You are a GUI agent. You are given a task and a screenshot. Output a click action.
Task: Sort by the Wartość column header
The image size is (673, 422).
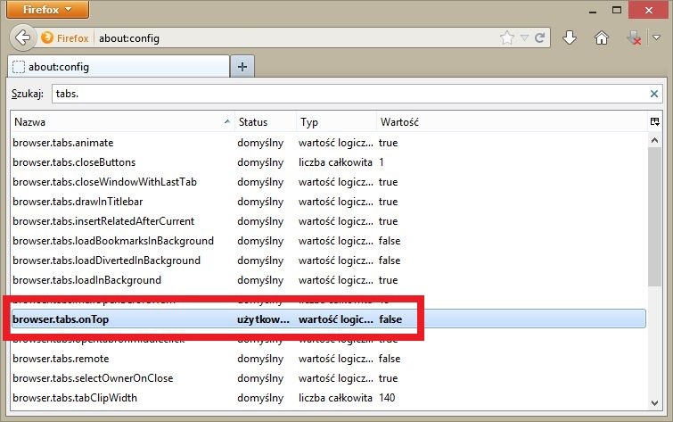click(x=511, y=122)
